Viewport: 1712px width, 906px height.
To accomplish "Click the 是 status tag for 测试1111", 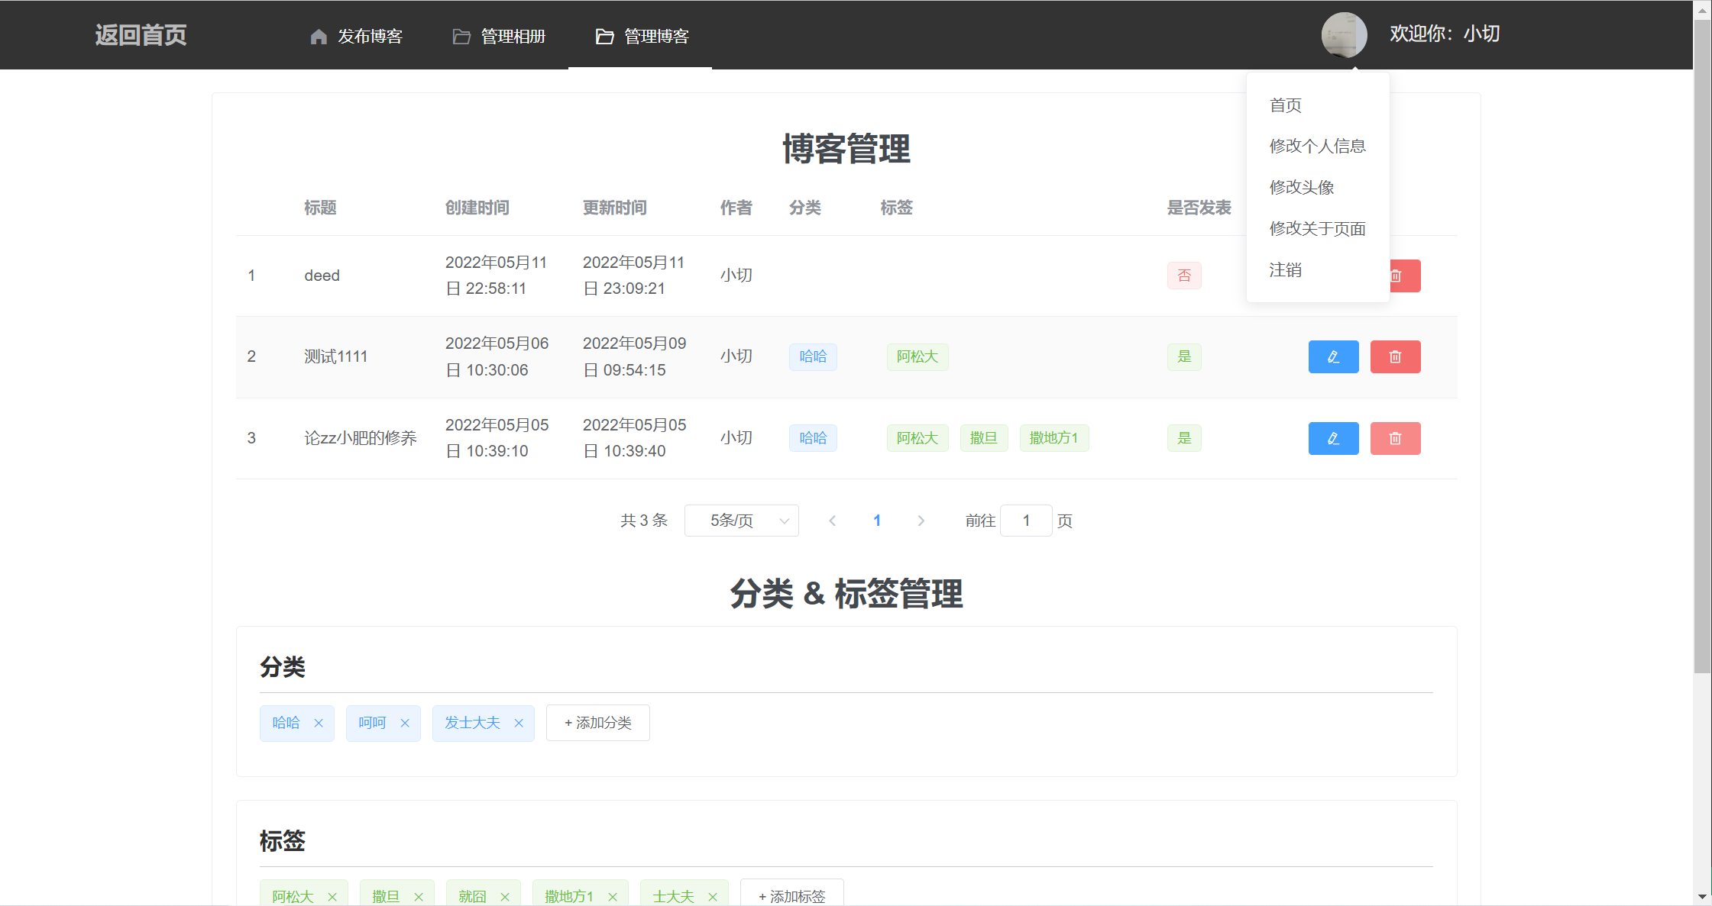I will click(x=1184, y=356).
